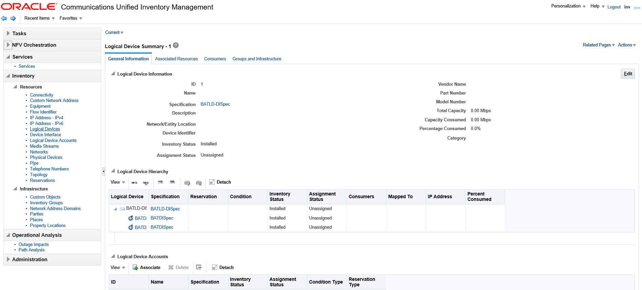Collapse the Resources group

[x=15, y=87]
